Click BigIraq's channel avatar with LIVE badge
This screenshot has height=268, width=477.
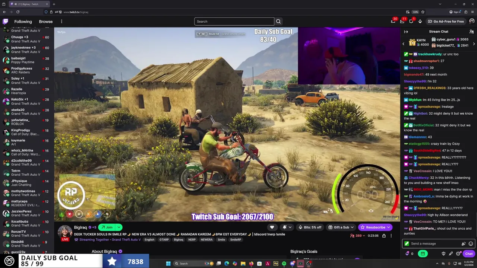click(x=65, y=233)
